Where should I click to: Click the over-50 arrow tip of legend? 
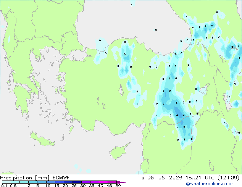coord(121,182)
